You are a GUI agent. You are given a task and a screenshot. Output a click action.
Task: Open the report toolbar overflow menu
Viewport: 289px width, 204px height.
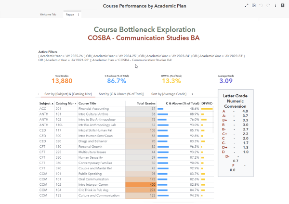pyautogui.click(x=276, y=5)
